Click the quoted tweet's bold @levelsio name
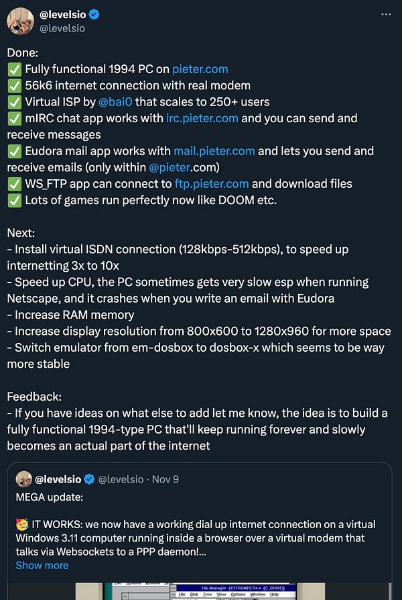 click(58, 479)
